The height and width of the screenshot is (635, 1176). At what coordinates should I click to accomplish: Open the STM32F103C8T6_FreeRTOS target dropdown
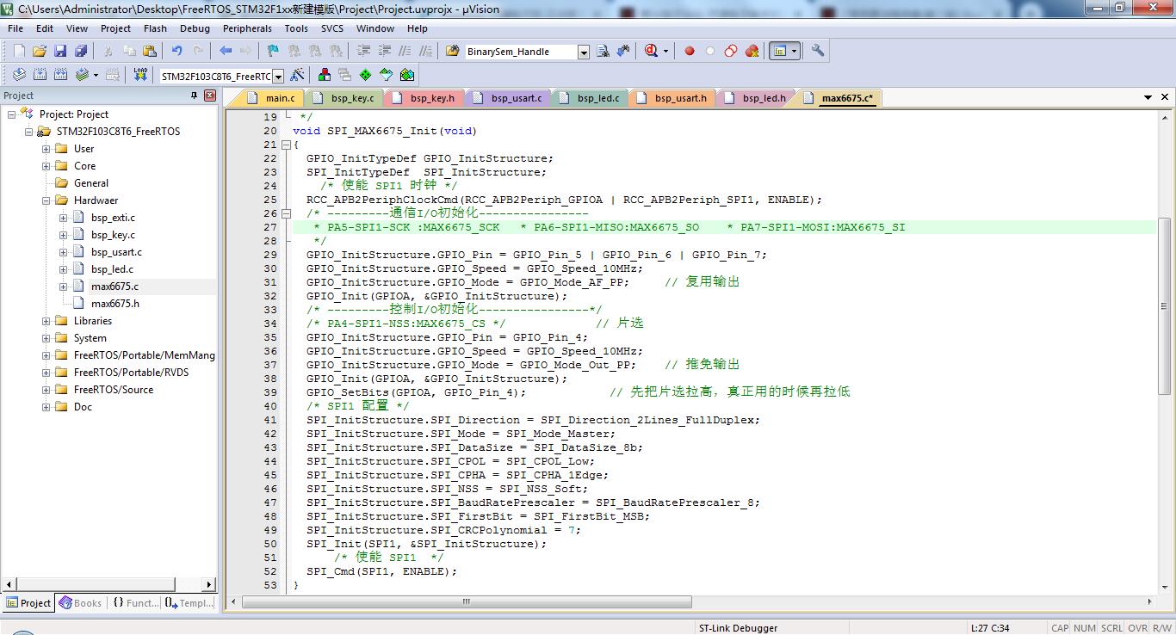click(278, 77)
